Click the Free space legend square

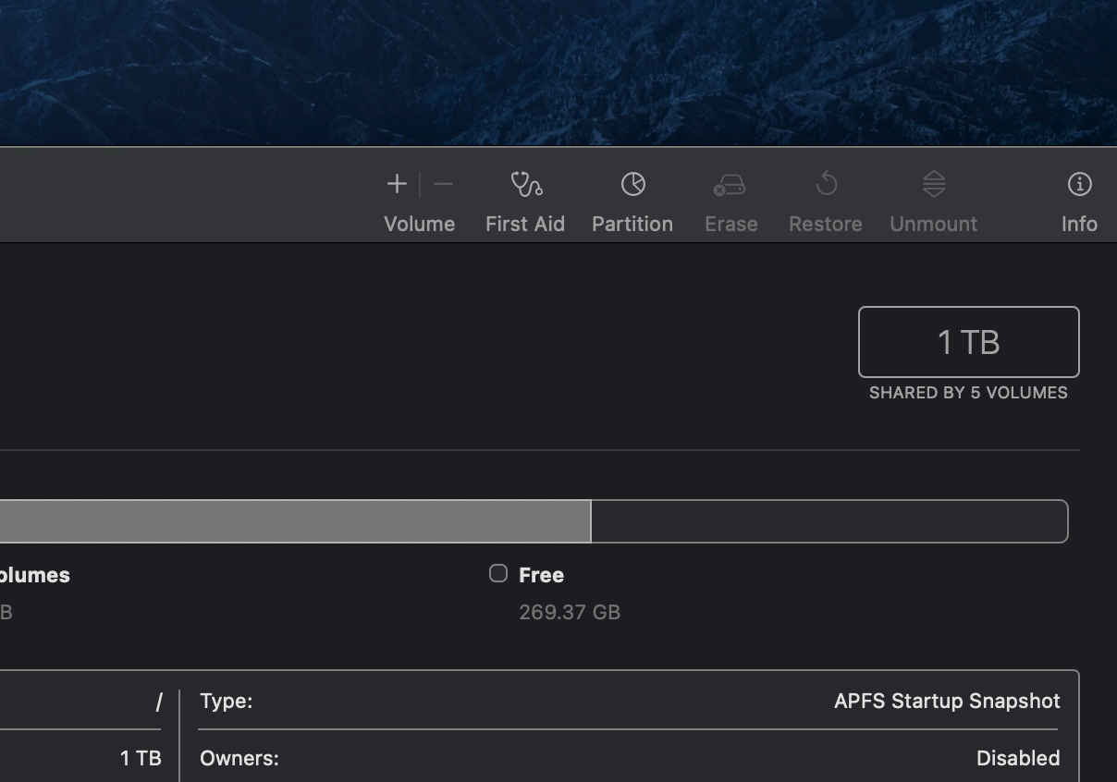point(498,574)
